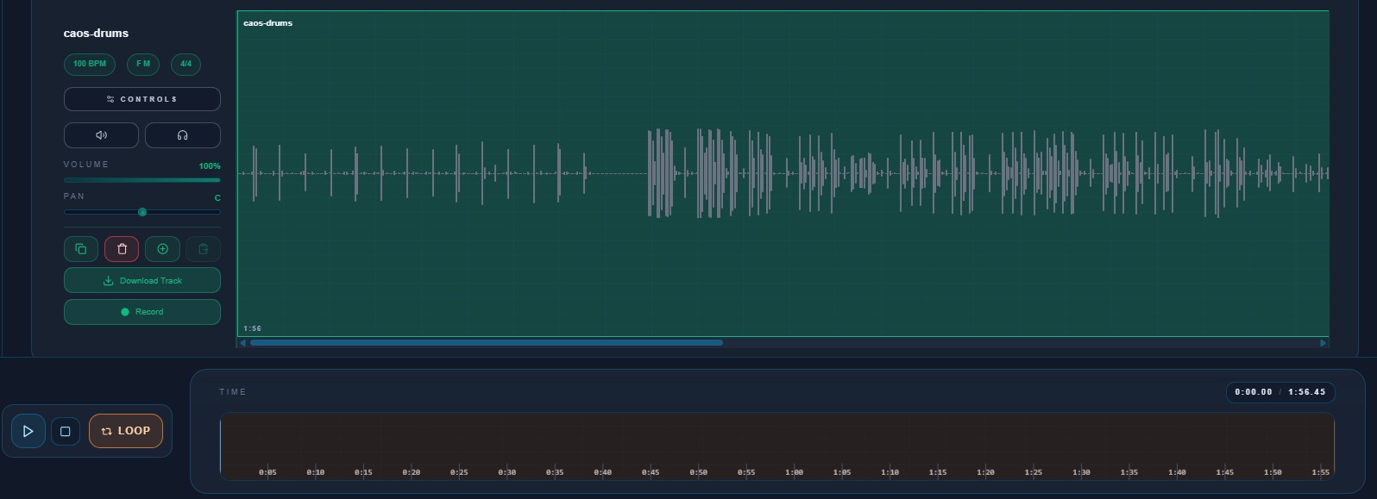Jump to 1:30 on timeline
The width and height of the screenshot is (1377, 499).
point(1081,472)
